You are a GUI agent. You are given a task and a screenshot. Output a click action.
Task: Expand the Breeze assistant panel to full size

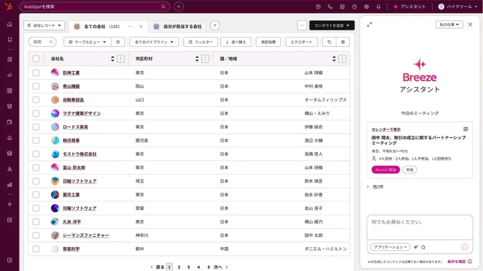click(x=370, y=25)
